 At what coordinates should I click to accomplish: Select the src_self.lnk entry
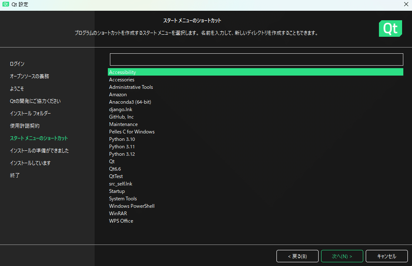pos(255,183)
